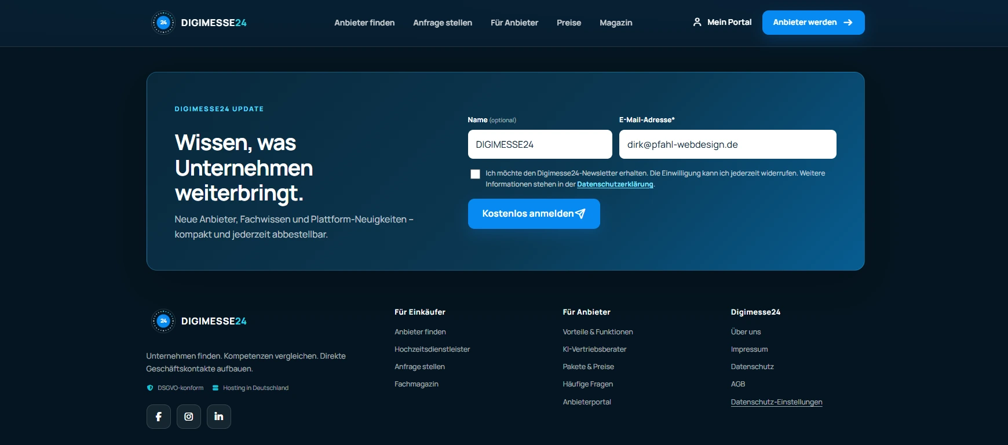
Task: Open footer link Anbieter finden
Action: coord(420,332)
